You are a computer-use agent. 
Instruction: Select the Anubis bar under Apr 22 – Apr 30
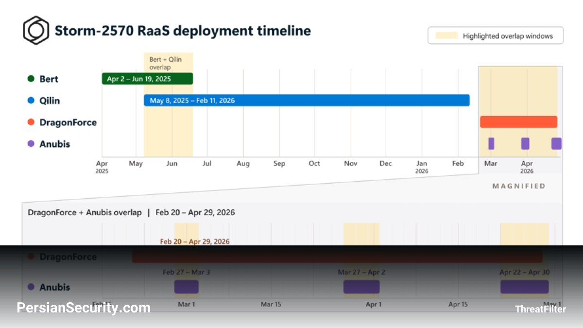pyautogui.click(x=525, y=287)
